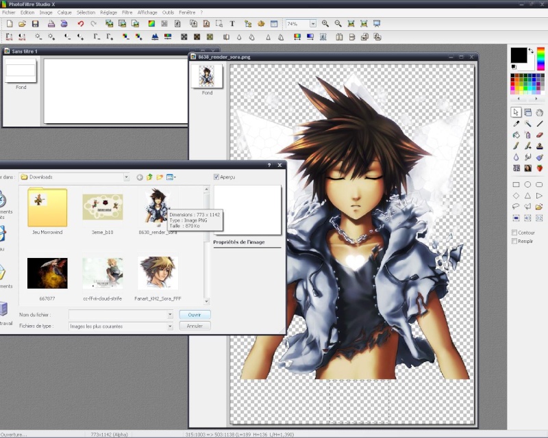Screen dimensions: 548x438
Task: Open the Sélection menu
Action: tap(86, 12)
